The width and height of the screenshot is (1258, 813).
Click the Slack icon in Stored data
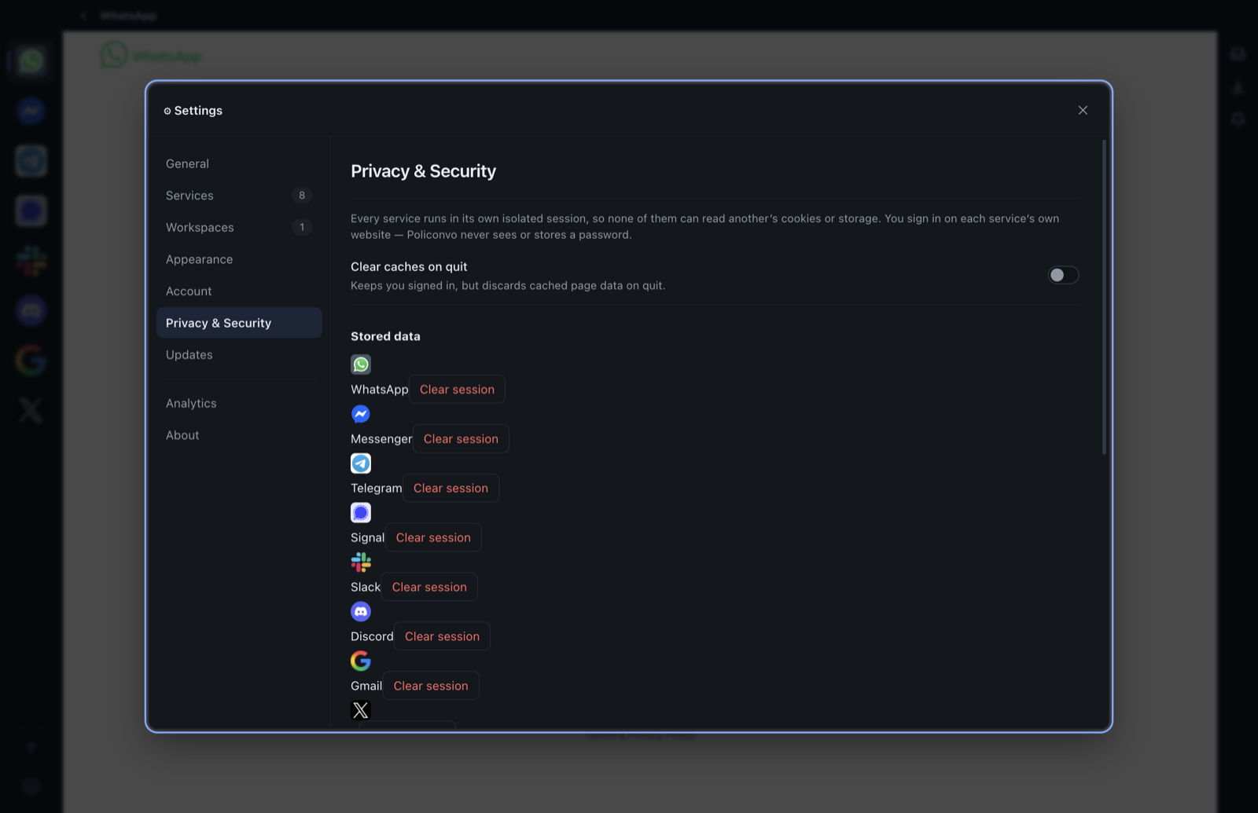361,562
